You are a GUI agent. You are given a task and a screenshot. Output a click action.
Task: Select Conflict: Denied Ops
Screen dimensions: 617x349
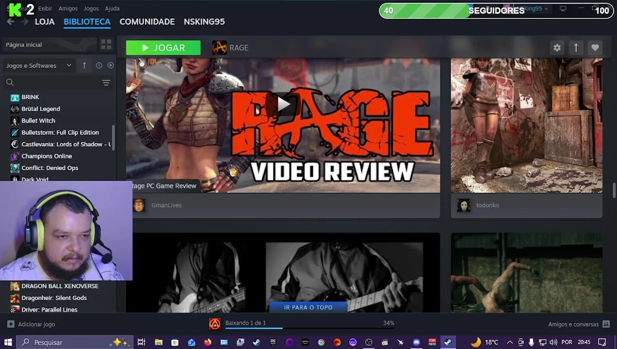(x=50, y=168)
